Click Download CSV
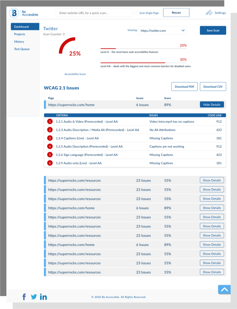The image size is (237, 309). (213, 86)
